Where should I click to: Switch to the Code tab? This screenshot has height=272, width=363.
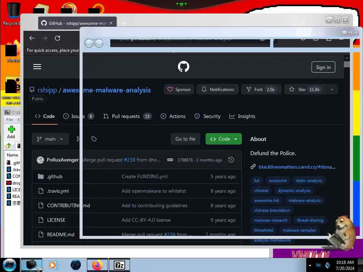[45, 116]
